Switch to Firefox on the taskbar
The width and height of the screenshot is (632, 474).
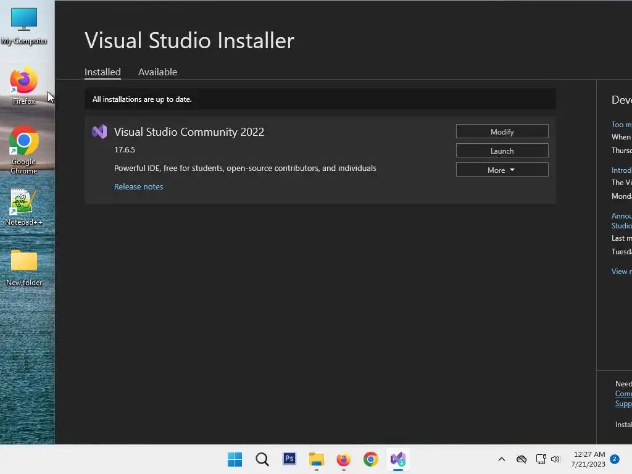343,459
